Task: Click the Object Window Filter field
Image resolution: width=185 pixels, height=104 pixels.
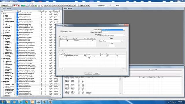Action: click(x=8, y=11)
